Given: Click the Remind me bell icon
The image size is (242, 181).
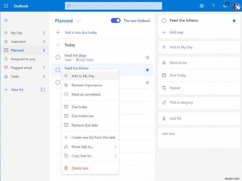Looking at the screenshot, I should (x=164, y=63).
